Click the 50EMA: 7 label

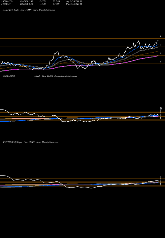pos(6,4)
